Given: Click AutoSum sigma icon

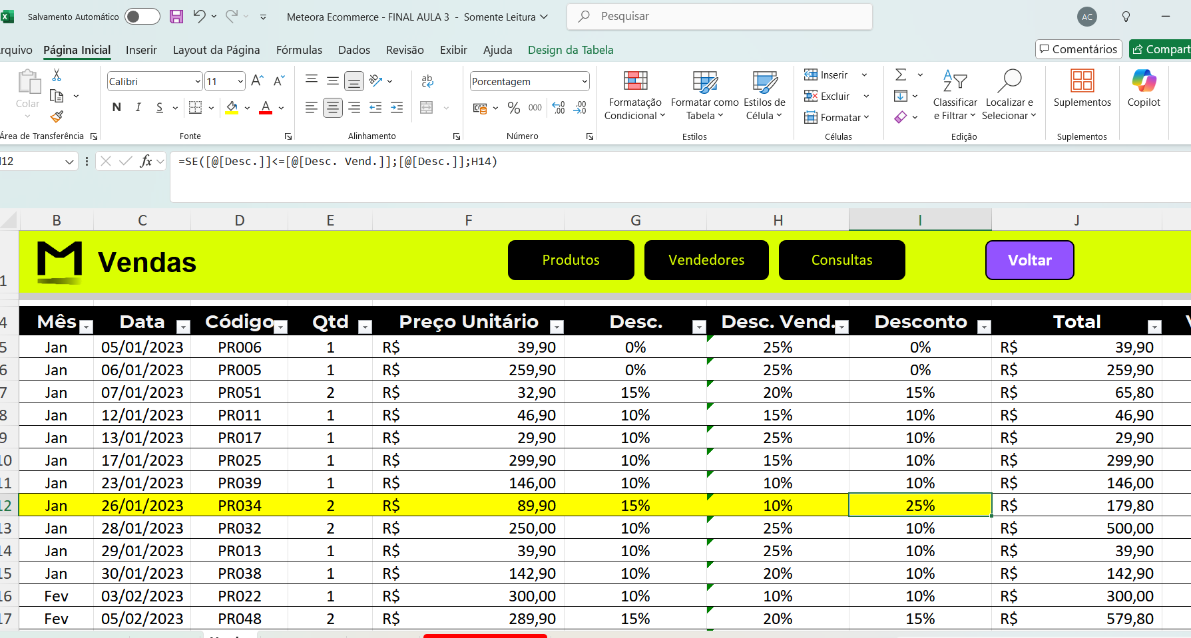Looking at the screenshot, I should 901,75.
